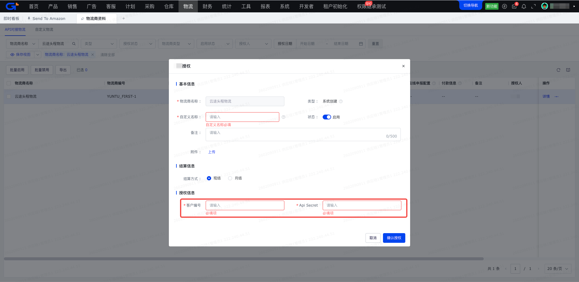The width and height of the screenshot is (579, 282).
Task: Go to the next page with the arrow
Action: click(x=538, y=269)
